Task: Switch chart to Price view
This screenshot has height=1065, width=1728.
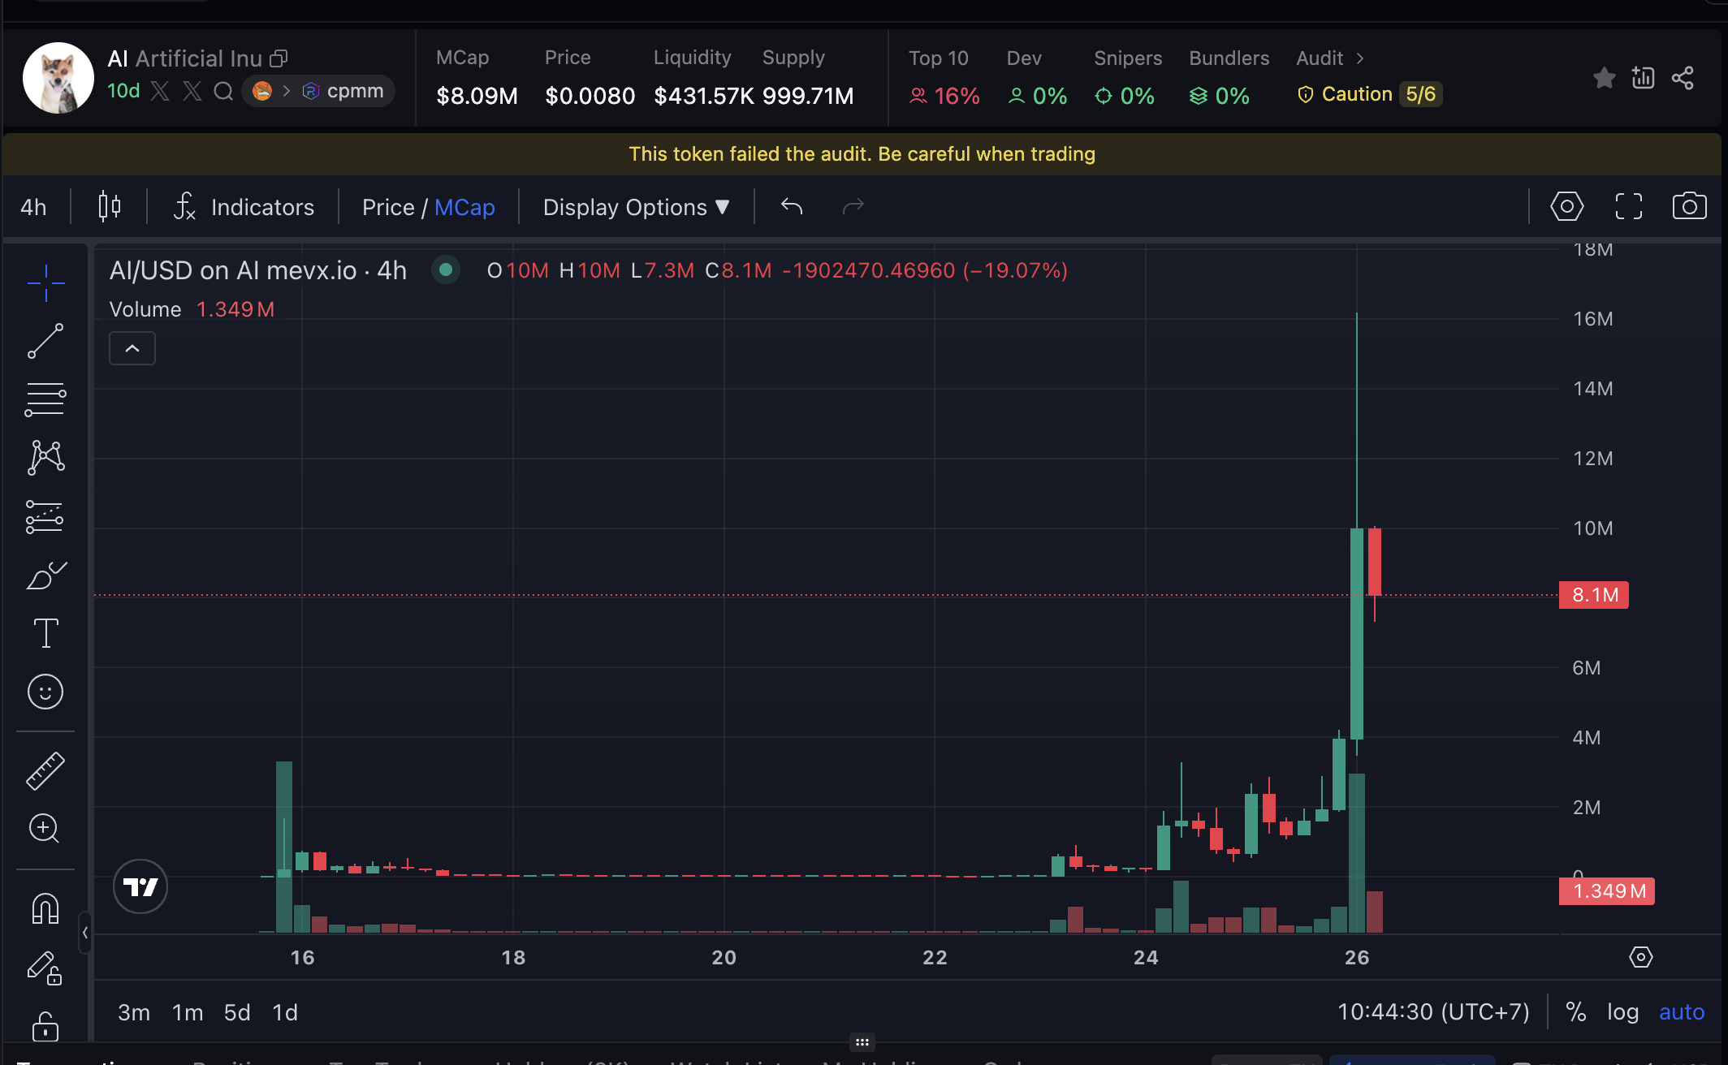Action: pos(388,207)
